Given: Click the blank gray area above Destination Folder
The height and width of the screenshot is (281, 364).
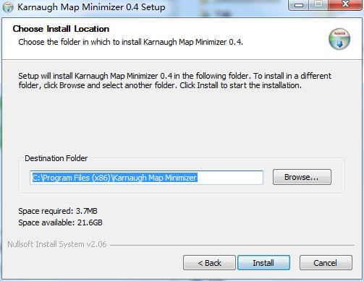Looking at the screenshot, I should (x=182, y=121).
